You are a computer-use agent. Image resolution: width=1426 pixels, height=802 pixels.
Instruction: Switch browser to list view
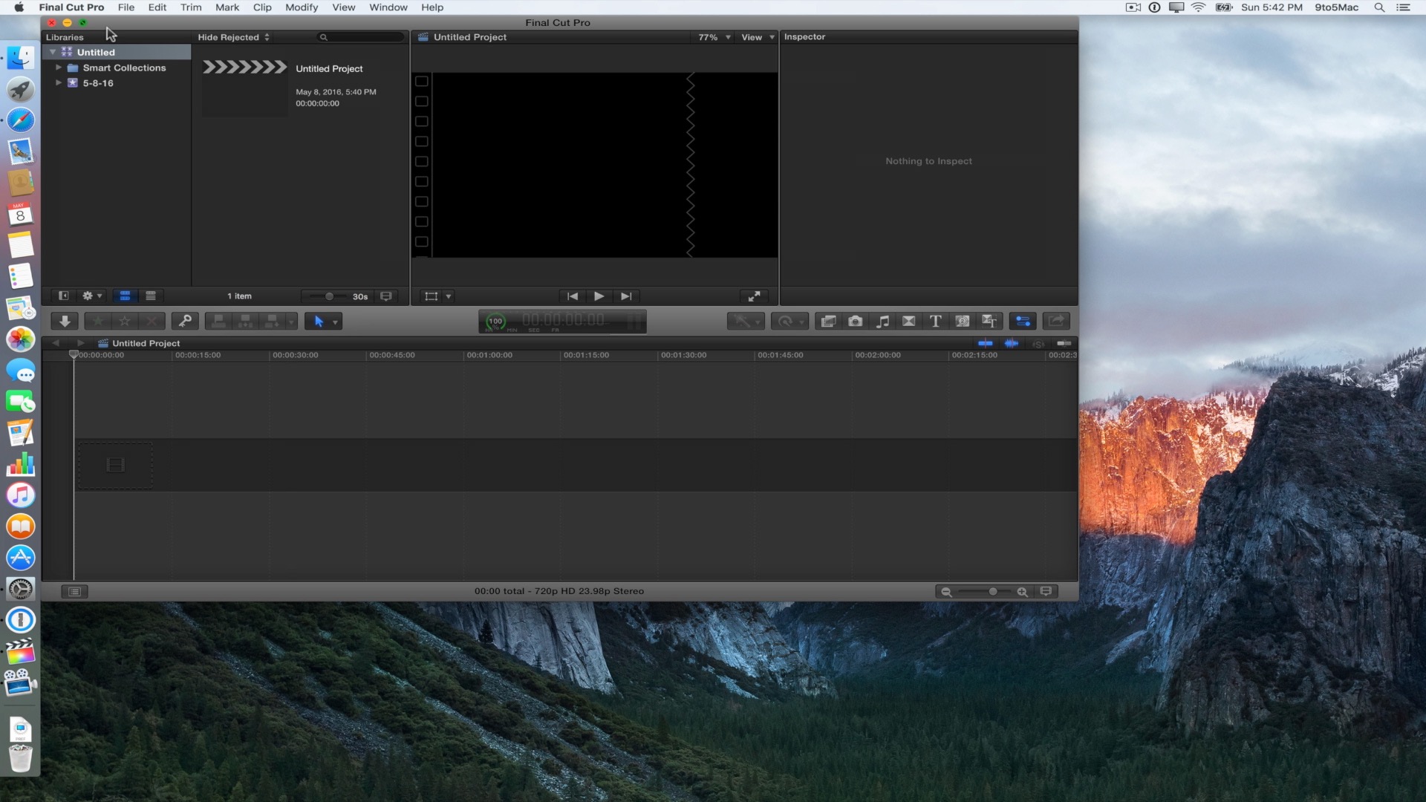[151, 296]
